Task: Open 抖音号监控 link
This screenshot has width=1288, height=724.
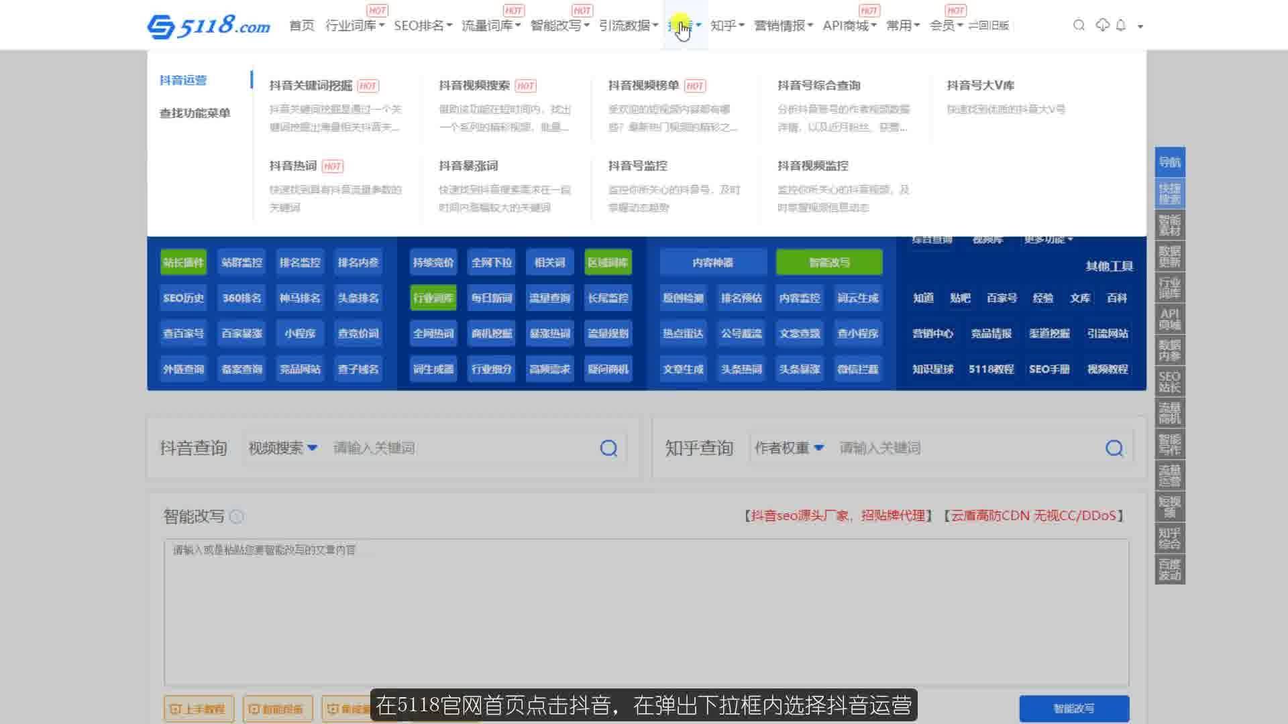Action: (x=637, y=166)
